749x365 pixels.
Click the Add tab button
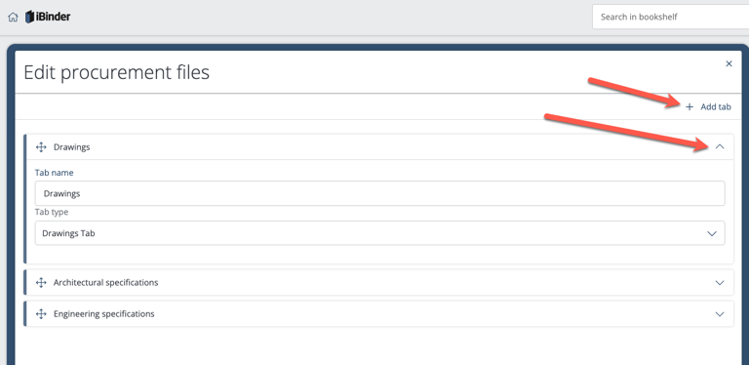pyautogui.click(x=708, y=107)
